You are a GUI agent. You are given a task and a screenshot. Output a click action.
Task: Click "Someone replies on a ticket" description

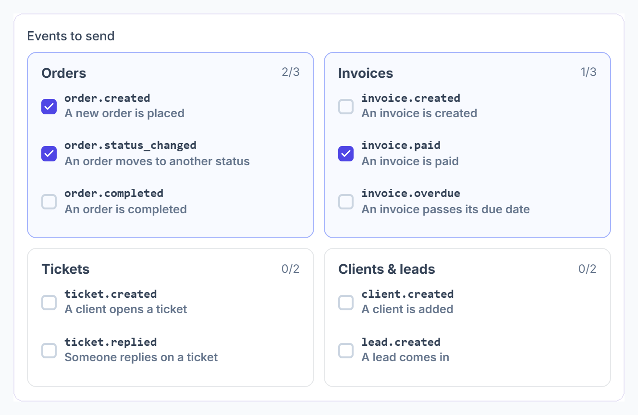141,357
